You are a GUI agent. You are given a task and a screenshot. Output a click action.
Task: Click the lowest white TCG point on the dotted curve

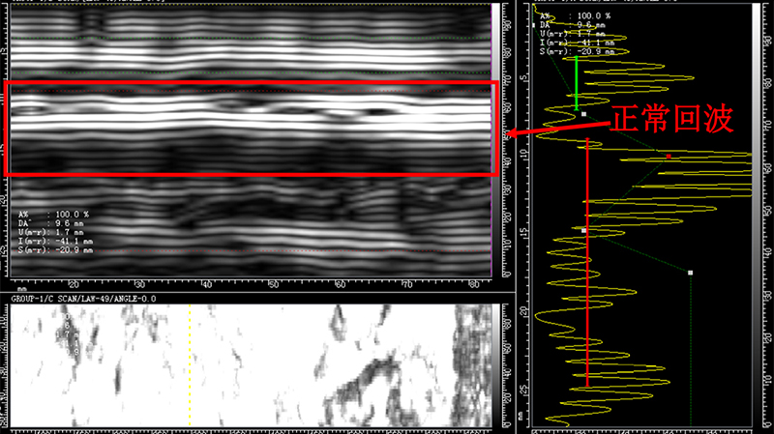(x=690, y=273)
